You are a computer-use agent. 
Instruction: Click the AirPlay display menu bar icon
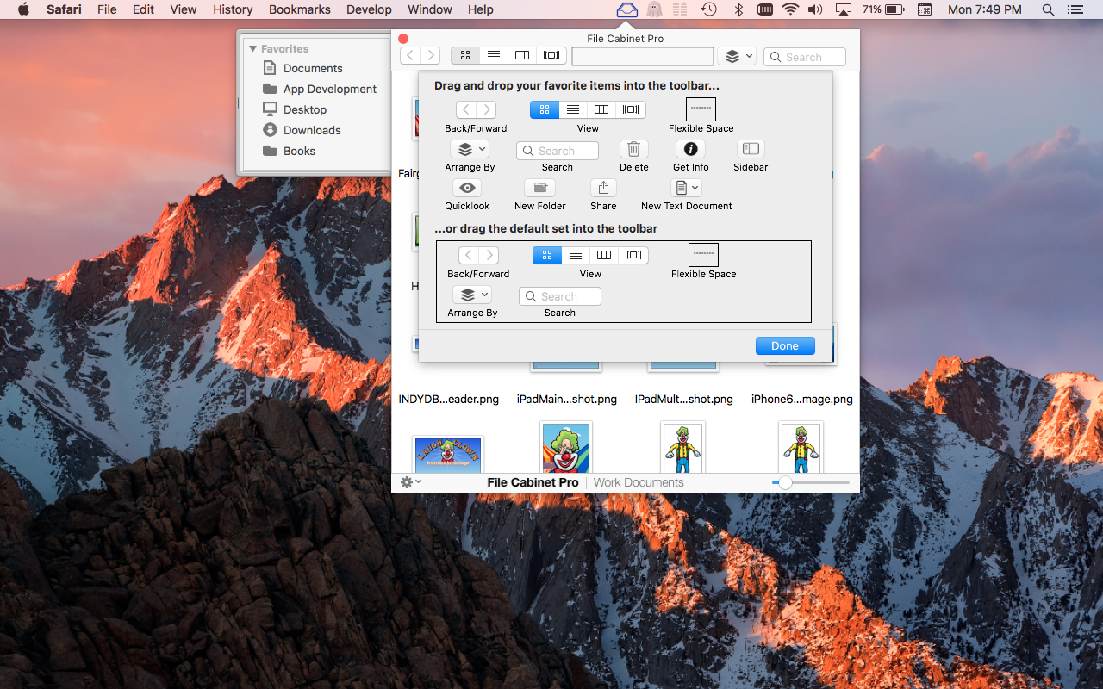pyautogui.click(x=844, y=9)
